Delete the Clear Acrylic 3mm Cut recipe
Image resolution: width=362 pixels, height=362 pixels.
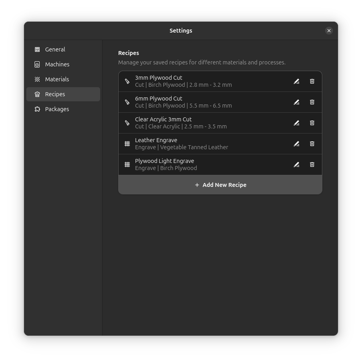pyautogui.click(x=312, y=123)
